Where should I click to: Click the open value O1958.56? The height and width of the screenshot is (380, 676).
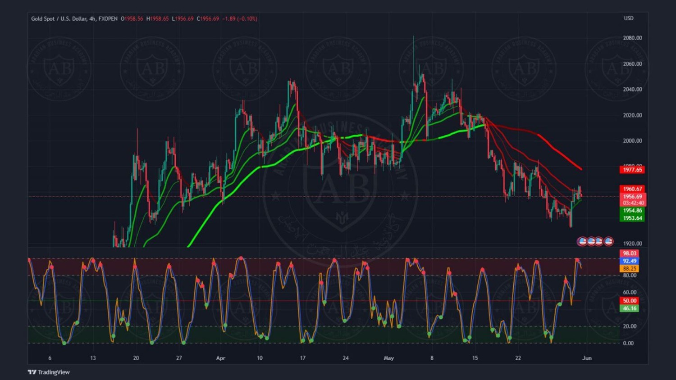pos(132,18)
